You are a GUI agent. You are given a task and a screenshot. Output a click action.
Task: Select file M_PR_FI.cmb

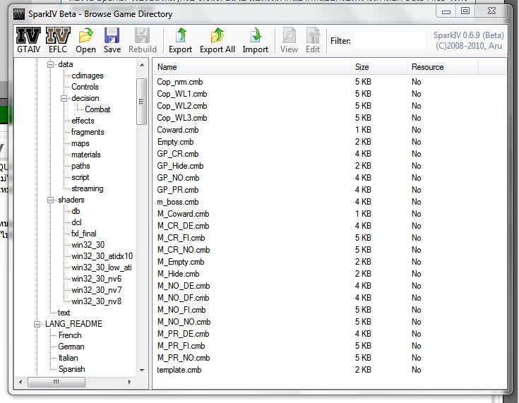[x=181, y=346]
